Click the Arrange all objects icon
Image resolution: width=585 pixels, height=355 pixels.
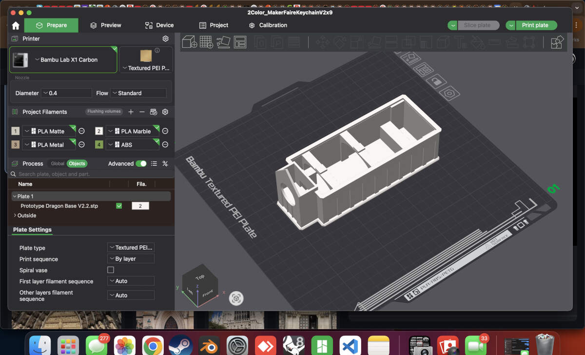coord(240,42)
